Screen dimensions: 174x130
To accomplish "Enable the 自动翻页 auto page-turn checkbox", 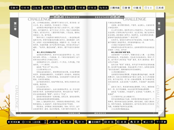I will (90, 122).
